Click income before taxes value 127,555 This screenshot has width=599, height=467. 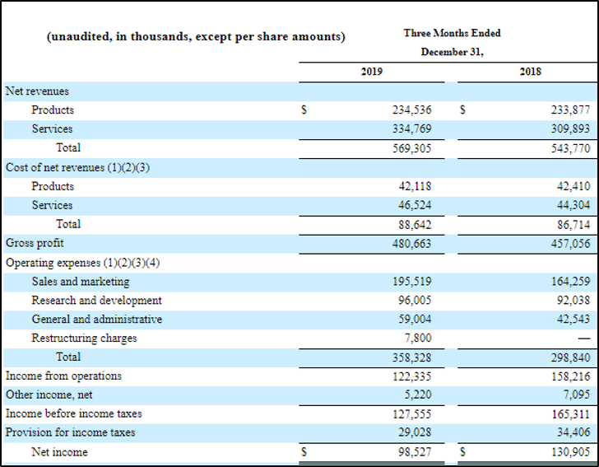pos(411,413)
